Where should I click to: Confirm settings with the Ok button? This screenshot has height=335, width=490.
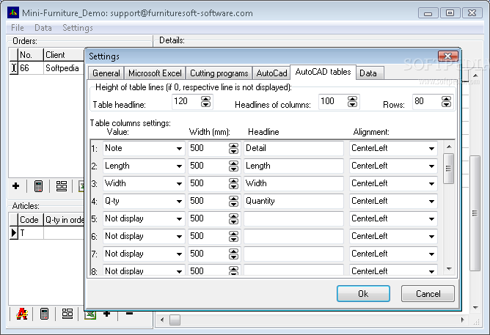[x=363, y=293]
